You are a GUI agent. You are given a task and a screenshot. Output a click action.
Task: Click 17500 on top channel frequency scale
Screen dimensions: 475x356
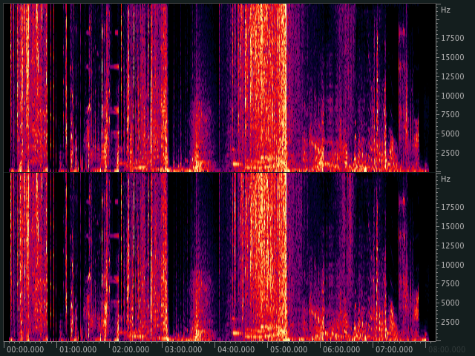(x=452, y=38)
